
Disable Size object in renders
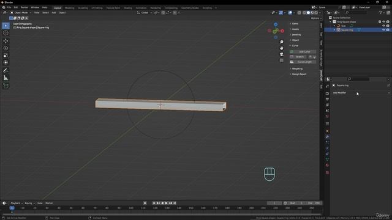coord(388,26)
